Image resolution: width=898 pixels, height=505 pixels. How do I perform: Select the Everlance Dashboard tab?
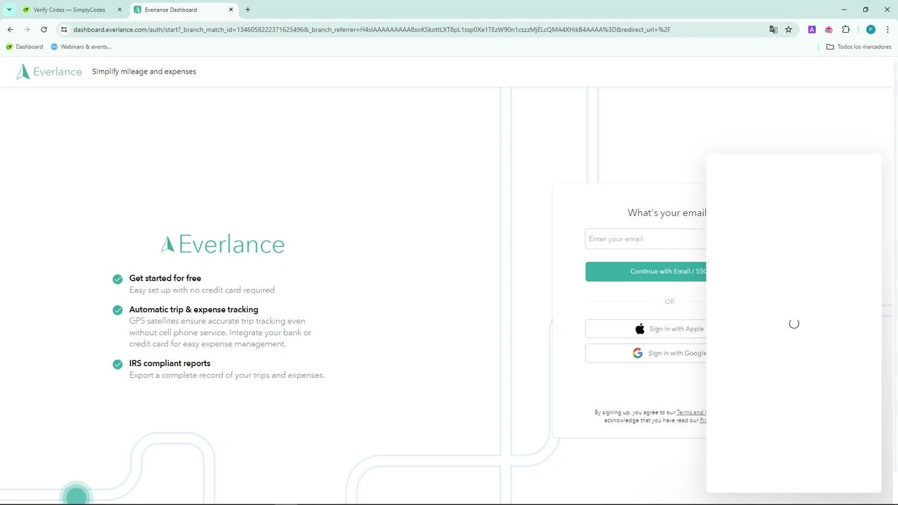[x=183, y=10]
